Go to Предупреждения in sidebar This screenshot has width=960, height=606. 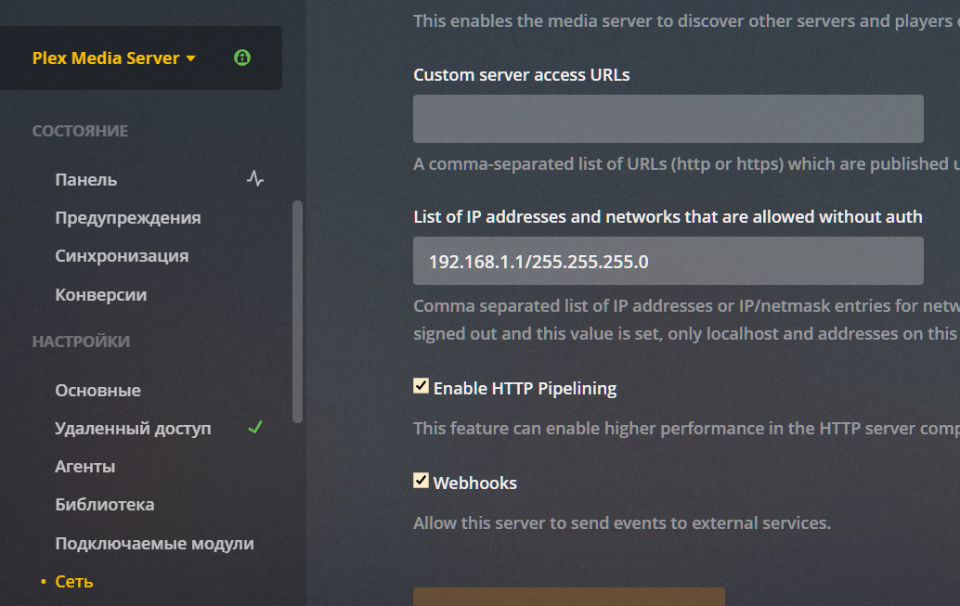click(x=128, y=218)
